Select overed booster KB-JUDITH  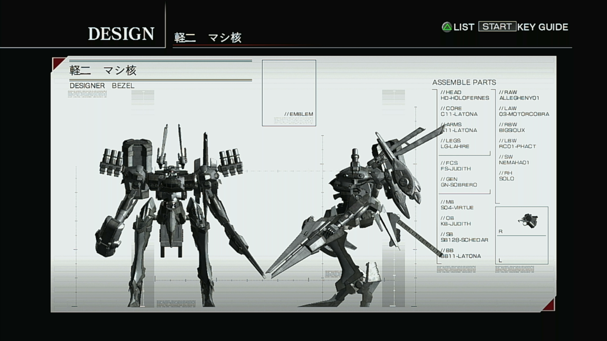[x=455, y=224]
